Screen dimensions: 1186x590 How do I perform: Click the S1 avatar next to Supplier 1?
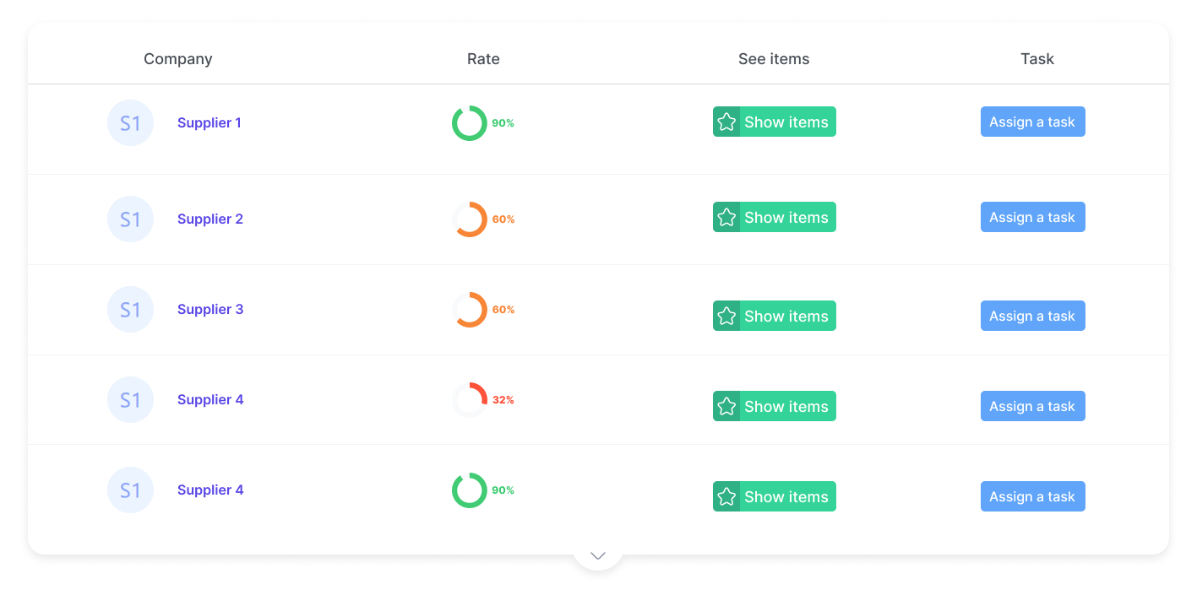[x=130, y=123]
